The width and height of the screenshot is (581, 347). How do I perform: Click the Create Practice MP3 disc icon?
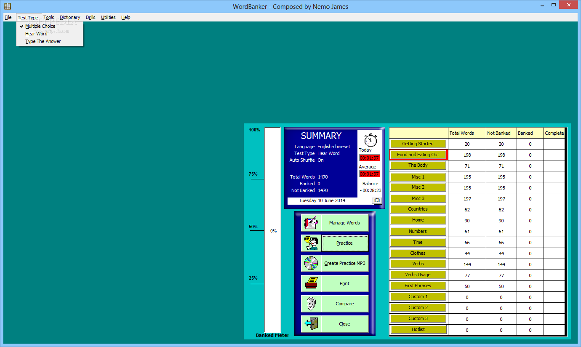[311, 263]
